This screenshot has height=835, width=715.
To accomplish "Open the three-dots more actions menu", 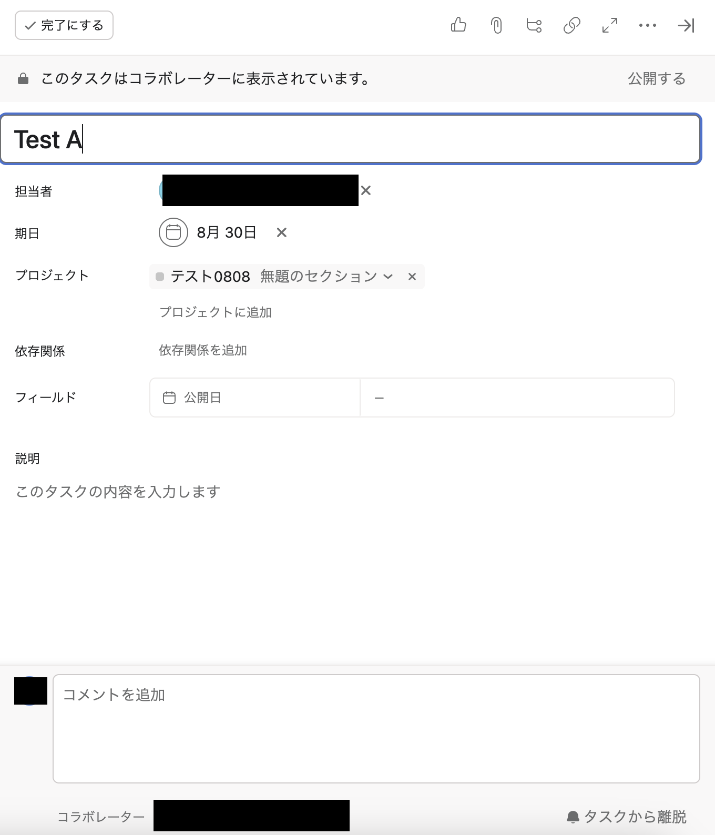I will (x=648, y=25).
